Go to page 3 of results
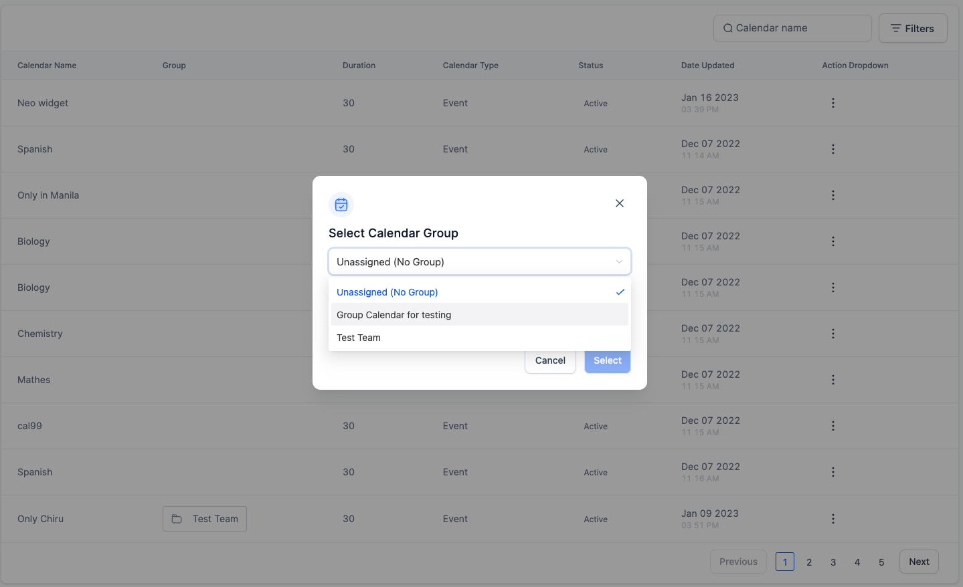The height and width of the screenshot is (587, 963). click(x=833, y=562)
